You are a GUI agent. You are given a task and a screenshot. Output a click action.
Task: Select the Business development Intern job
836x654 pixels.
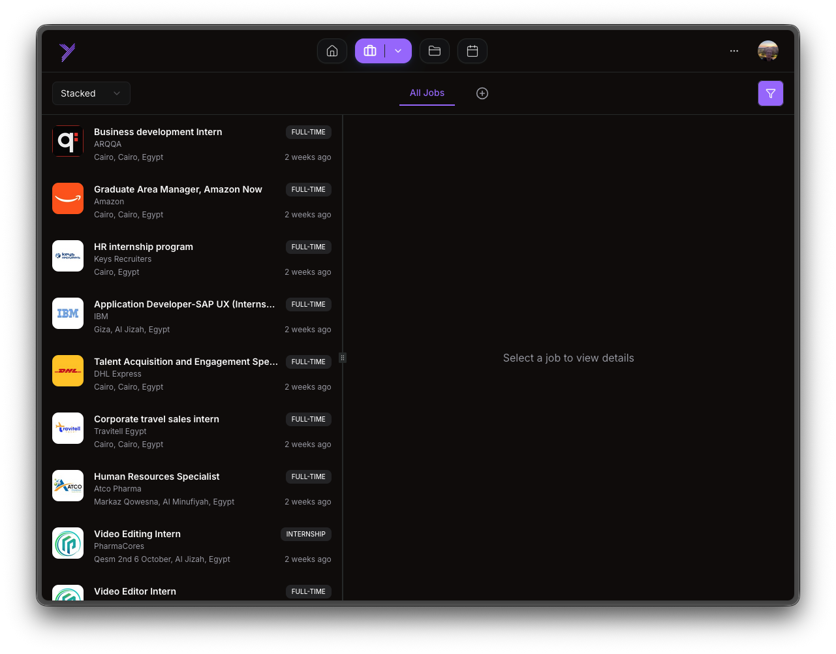point(158,132)
